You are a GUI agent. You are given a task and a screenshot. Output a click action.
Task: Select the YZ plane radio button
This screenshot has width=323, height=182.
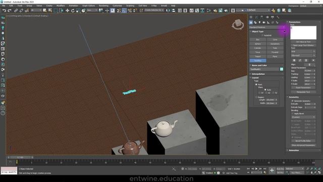[x=273, y=93]
